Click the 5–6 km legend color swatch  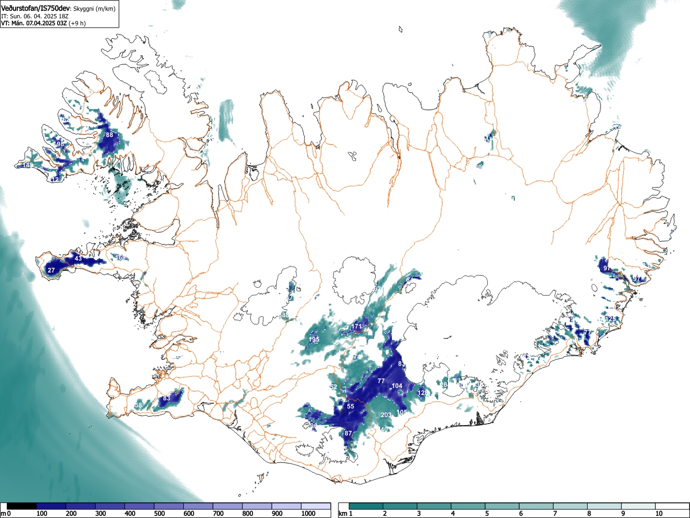(502, 506)
